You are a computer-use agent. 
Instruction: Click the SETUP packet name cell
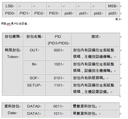34,88
